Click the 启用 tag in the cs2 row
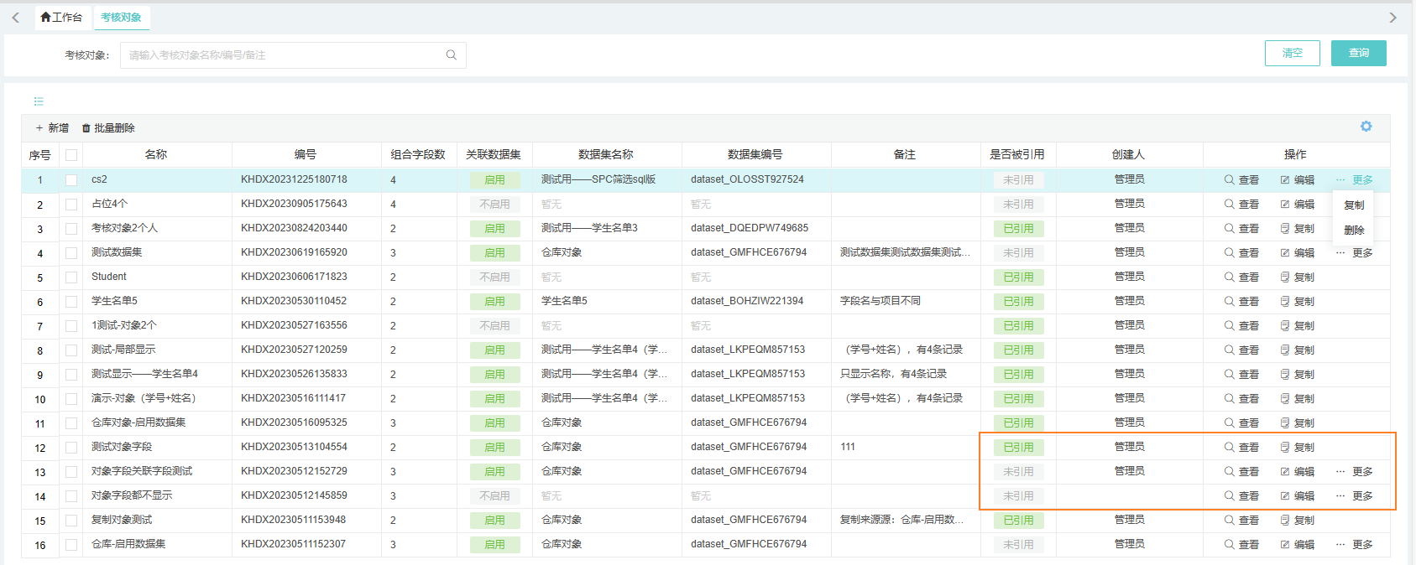Image resolution: width=1416 pixels, height=565 pixels. coord(494,180)
